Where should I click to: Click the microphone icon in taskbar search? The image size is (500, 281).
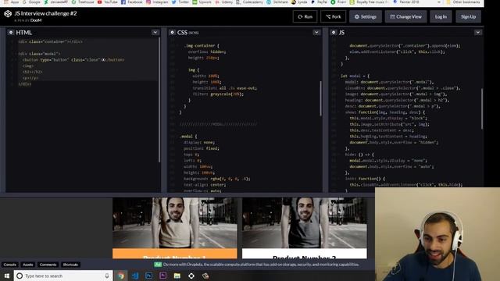pos(107,276)
